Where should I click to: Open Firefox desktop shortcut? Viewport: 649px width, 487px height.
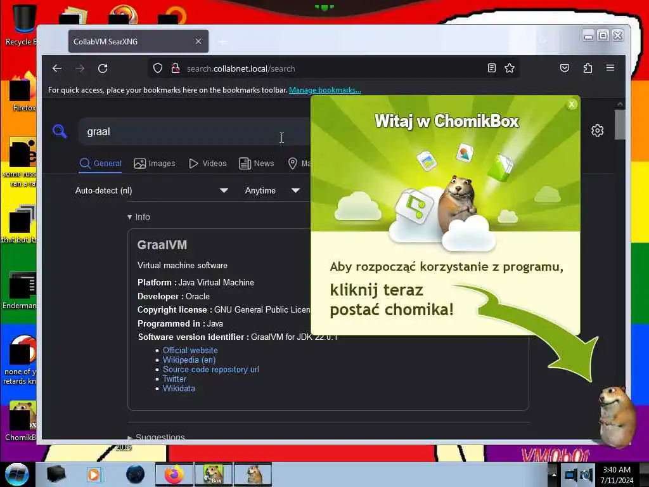click(x=23, y=91)
